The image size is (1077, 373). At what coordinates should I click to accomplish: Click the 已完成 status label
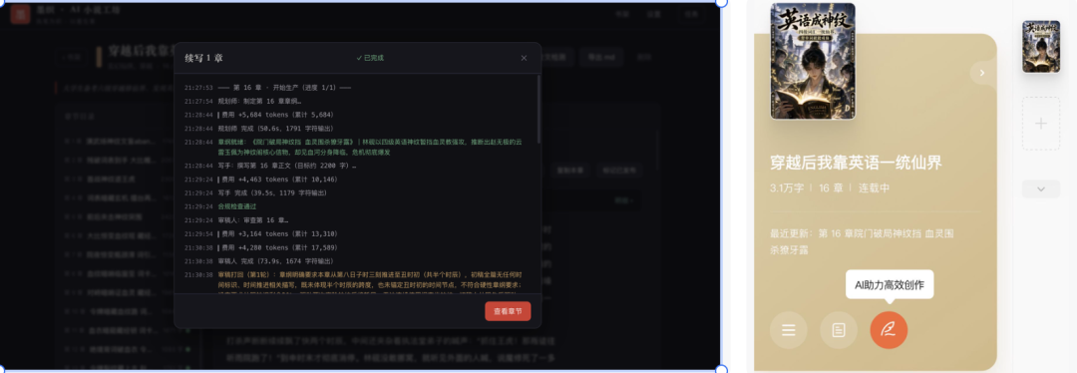click(x=370, y=58)
